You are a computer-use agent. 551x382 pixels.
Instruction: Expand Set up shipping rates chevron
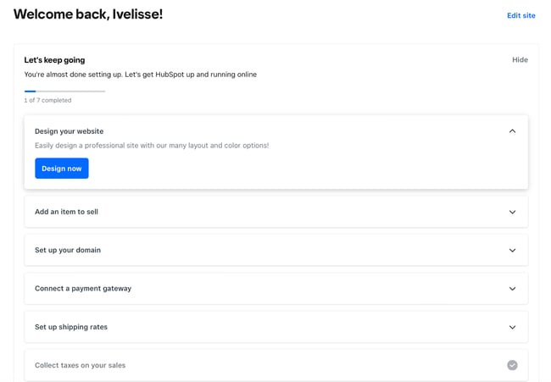tap(512, 327)
